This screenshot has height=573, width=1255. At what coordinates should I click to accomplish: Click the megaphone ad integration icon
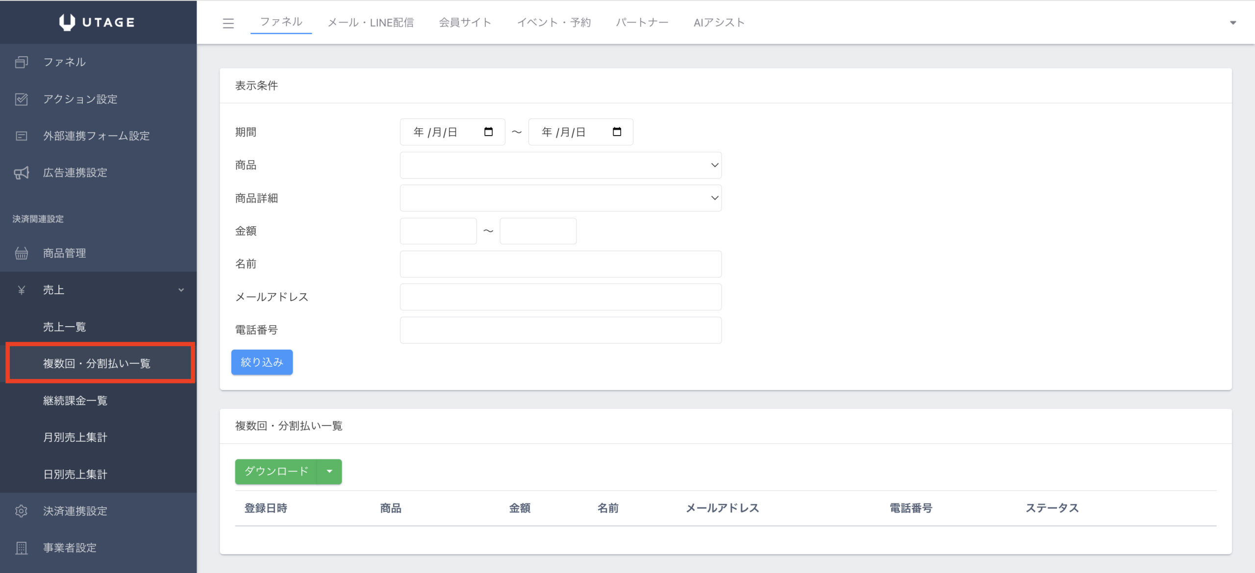(21, 172)
